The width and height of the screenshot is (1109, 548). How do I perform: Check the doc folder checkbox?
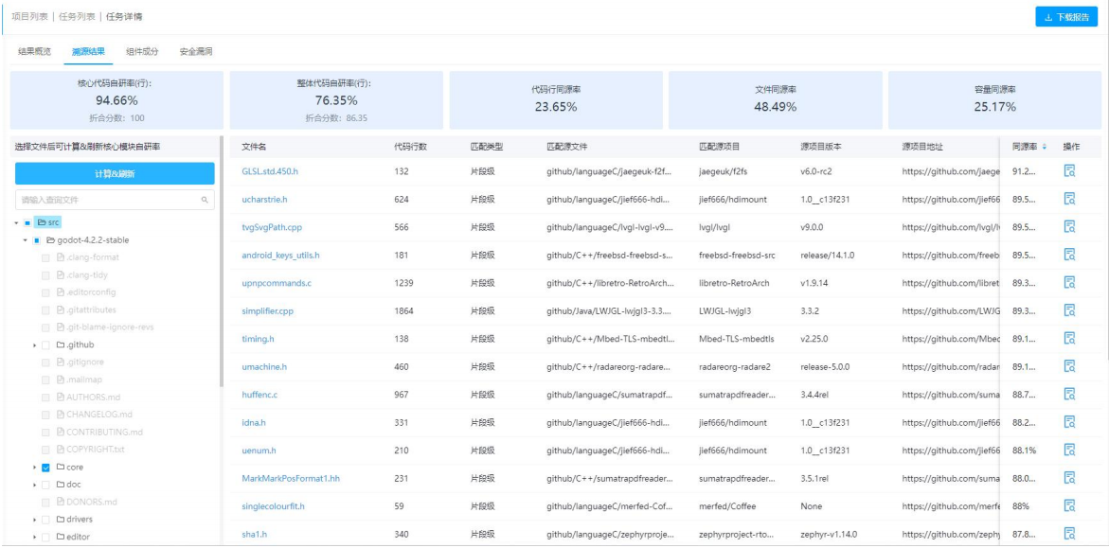[x=45, y=485]
